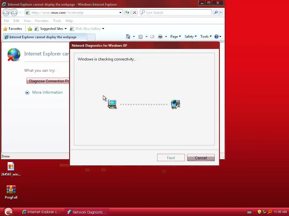Expand the Print options dropdown arrow
Viewport: 289px width, 216px height.
click(166, 37)
